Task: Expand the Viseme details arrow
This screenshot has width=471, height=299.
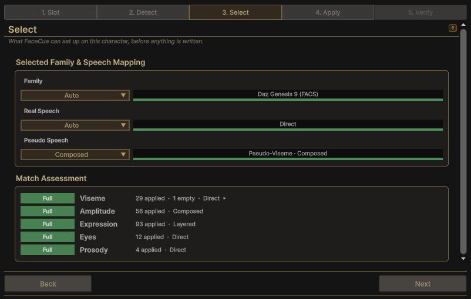Action: [224, 198]
